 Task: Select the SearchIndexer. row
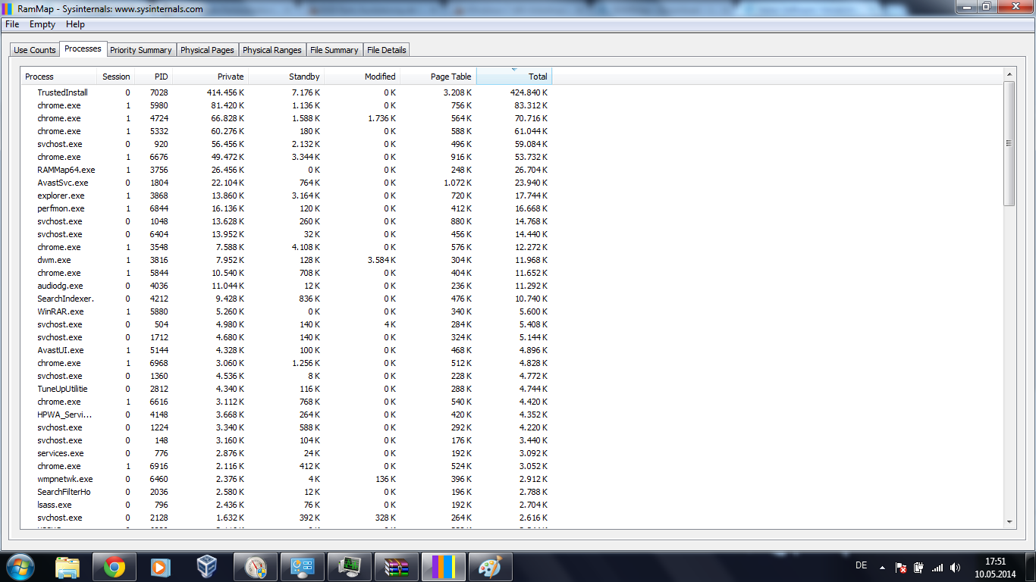tap(287, 299)
